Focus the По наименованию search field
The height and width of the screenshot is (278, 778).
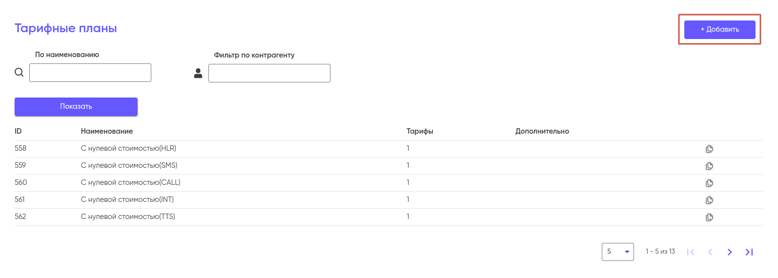(x=90, y=73)
